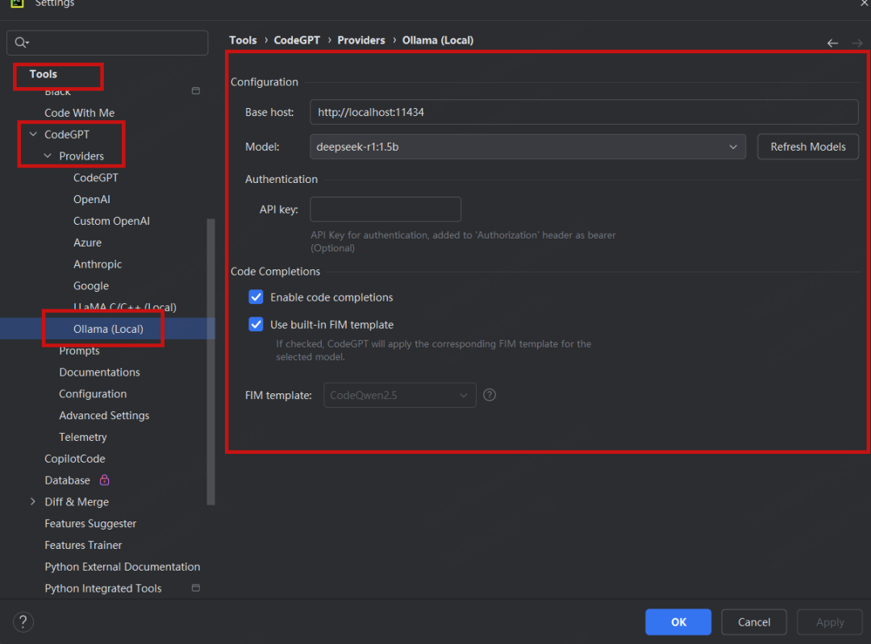Open the FIM template dropdown
Screen dimensions: 871x644
[x=400, y=395]
